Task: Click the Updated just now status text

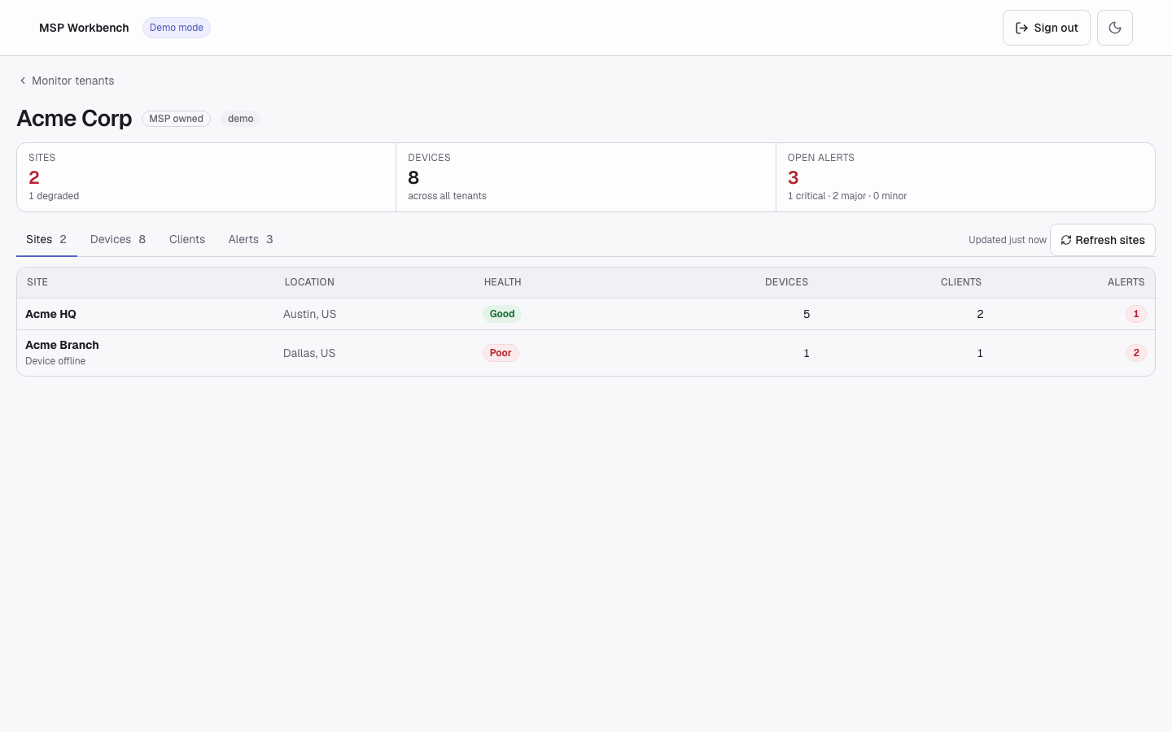Action: 1008,240
